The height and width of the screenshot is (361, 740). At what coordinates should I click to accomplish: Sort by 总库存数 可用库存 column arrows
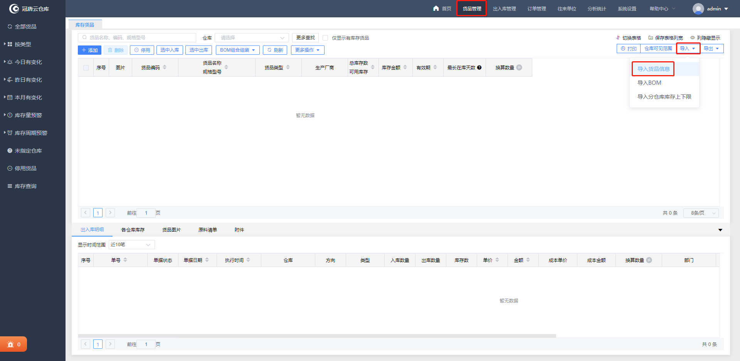(x=373, y=67)
